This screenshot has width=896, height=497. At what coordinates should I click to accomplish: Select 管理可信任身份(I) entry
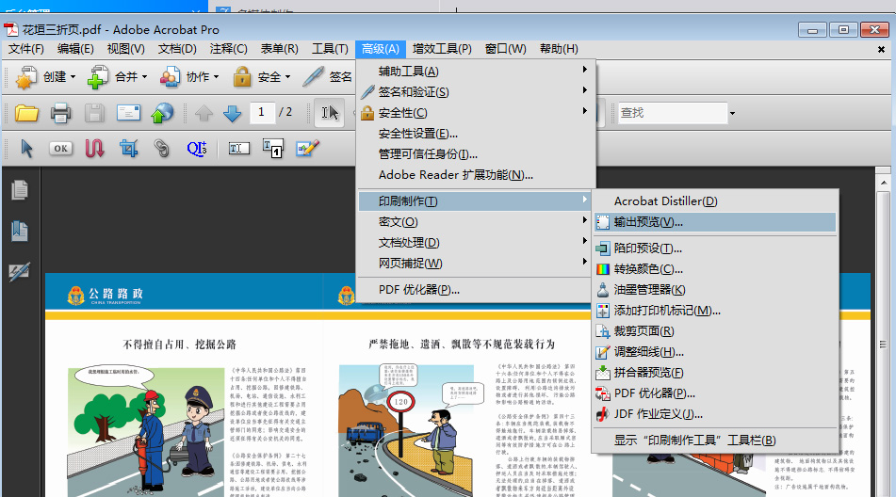[x=477, y=154]
